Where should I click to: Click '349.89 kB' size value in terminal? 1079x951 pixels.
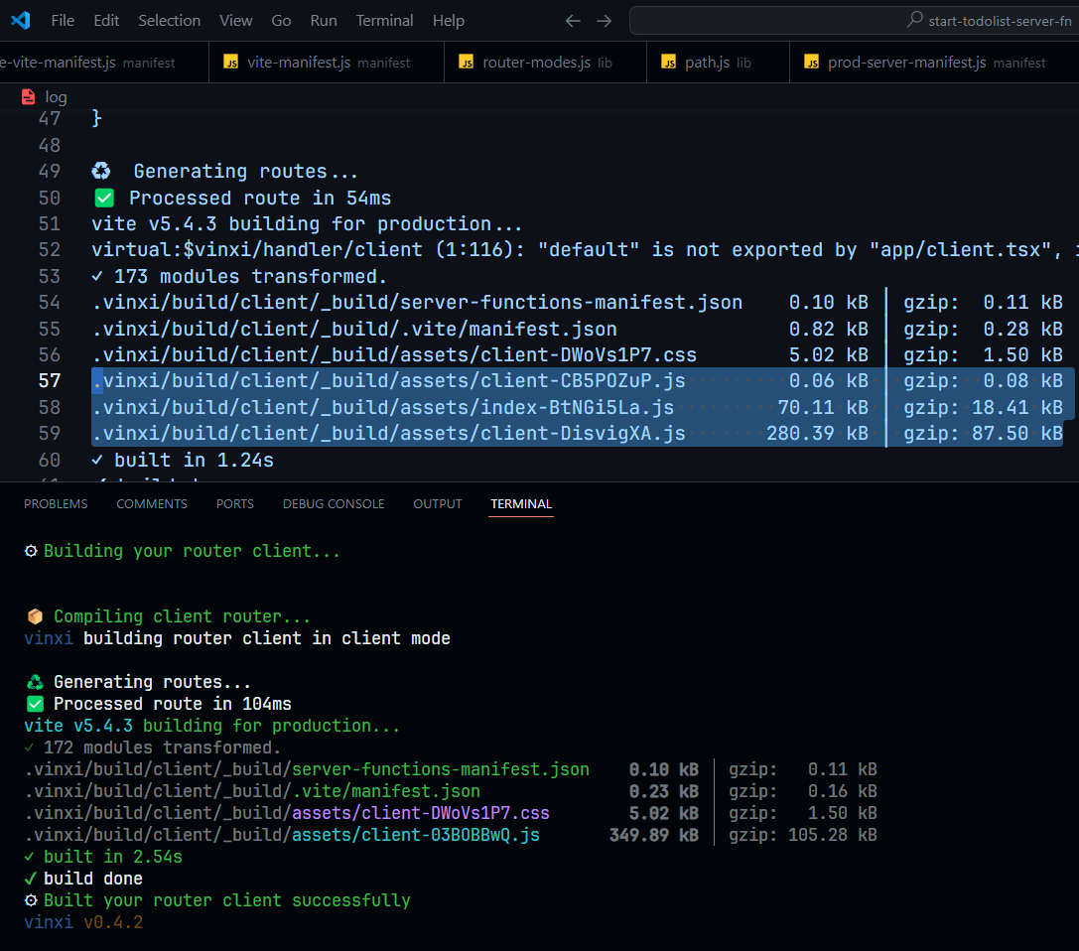[654, 836]
